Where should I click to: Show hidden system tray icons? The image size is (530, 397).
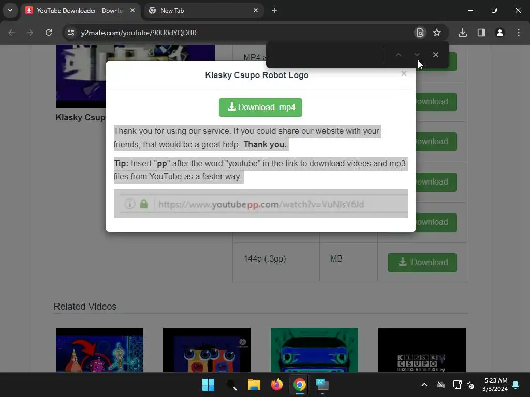(x=424, y=385)
